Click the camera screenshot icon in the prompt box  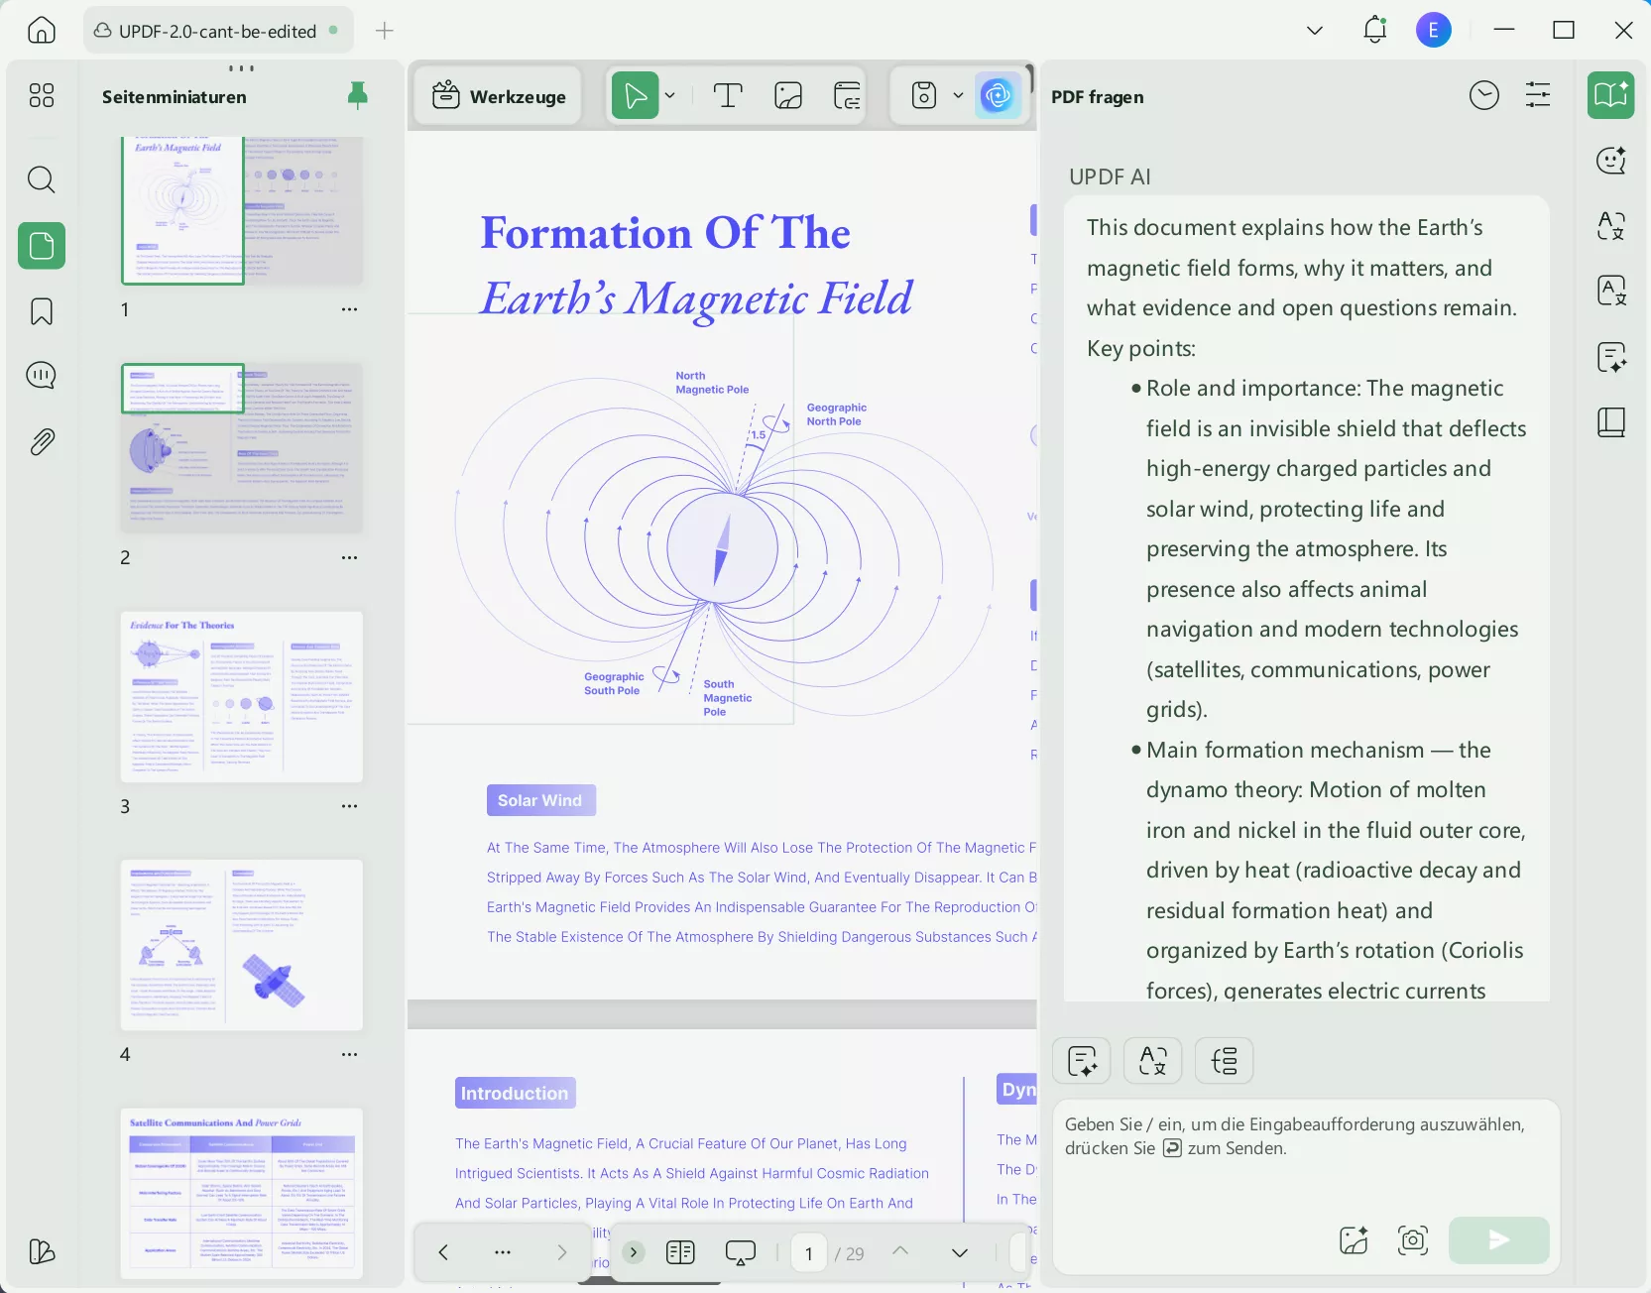point(1411,1239)
